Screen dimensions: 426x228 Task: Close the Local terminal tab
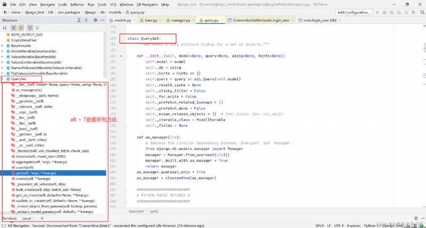point(34,218)
